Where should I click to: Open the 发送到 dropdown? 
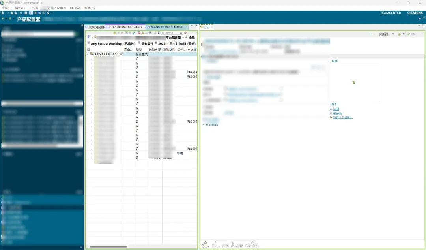coord(386,34)
